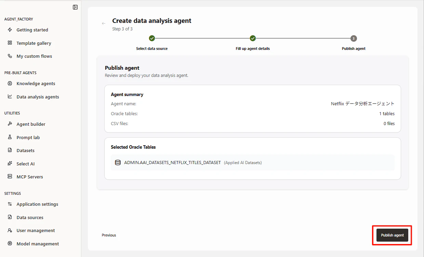Click the Getting started lightning icon
Screen dimensions: 424x257
10,30
